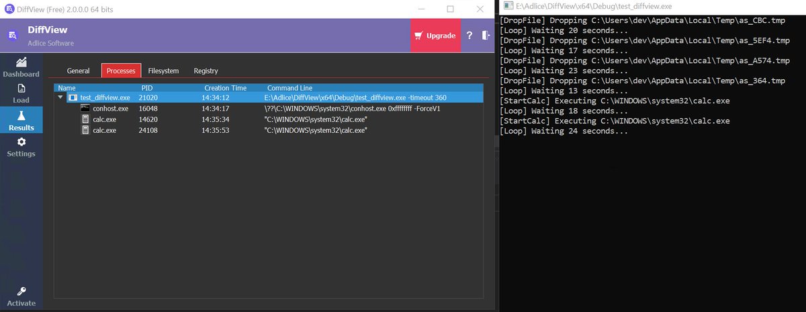The image size is (806, 312).
Task: Open the help question mark
Action: 469,36
